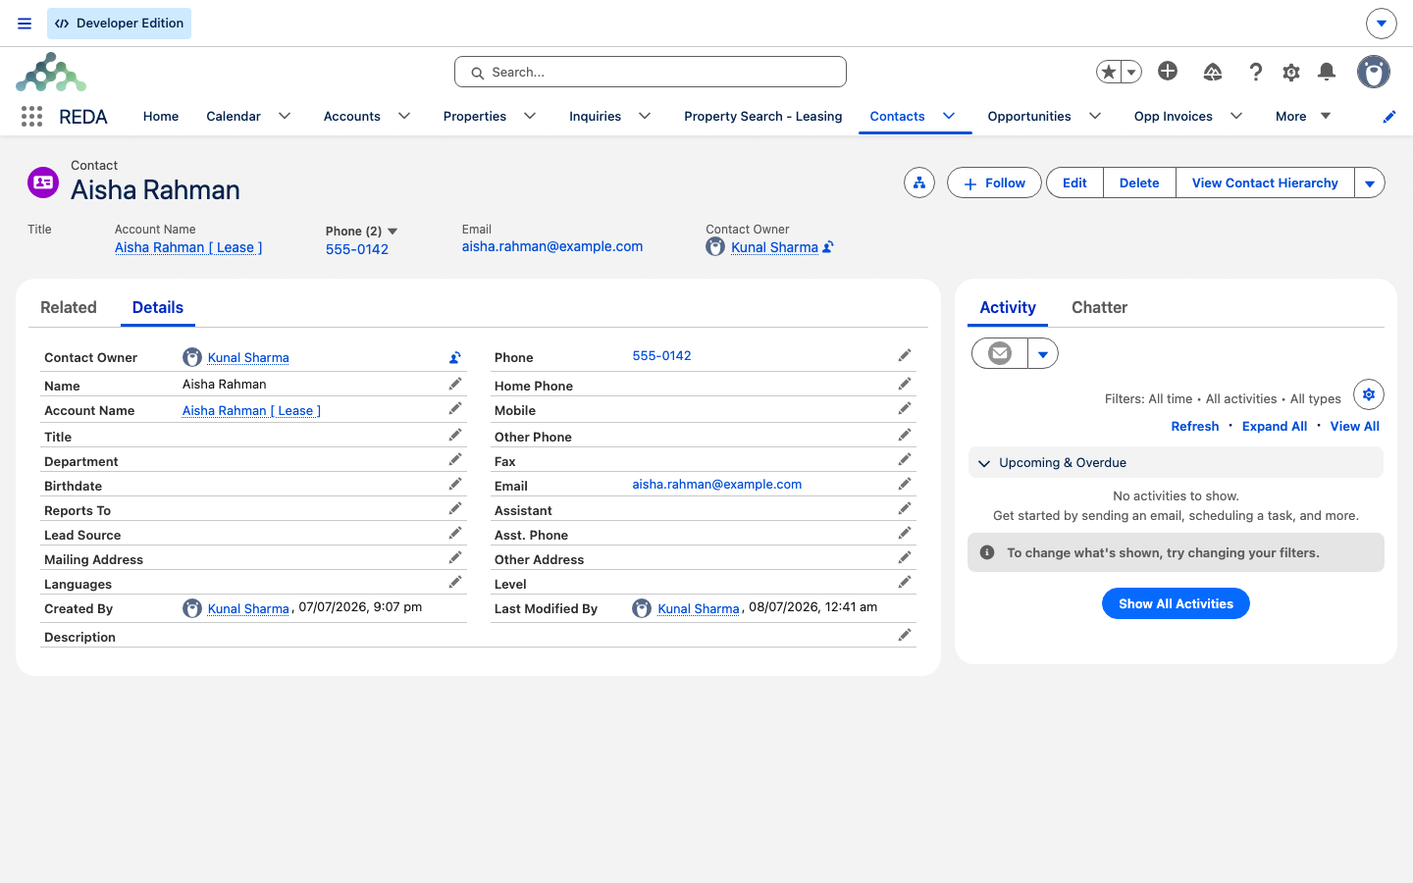Edit the Mobile field pencil icon
Image resolution: width=1413 pixels, height=883 pixels.
click(905, 408)
